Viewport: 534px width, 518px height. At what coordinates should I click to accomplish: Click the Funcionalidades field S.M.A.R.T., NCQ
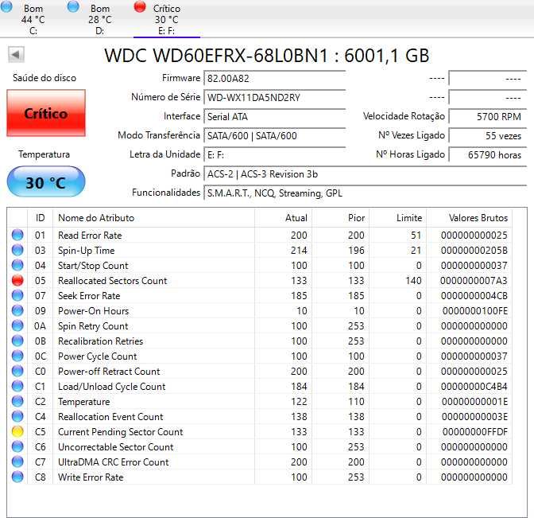tap(366, 193)
